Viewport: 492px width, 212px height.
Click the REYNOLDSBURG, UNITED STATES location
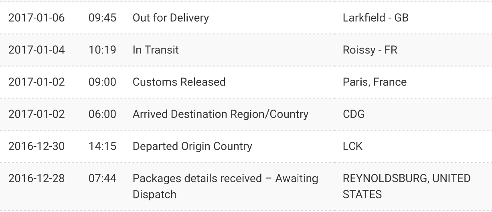tap(407, 186)
